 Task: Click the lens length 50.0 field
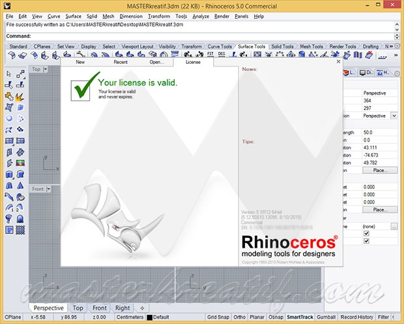380,132
